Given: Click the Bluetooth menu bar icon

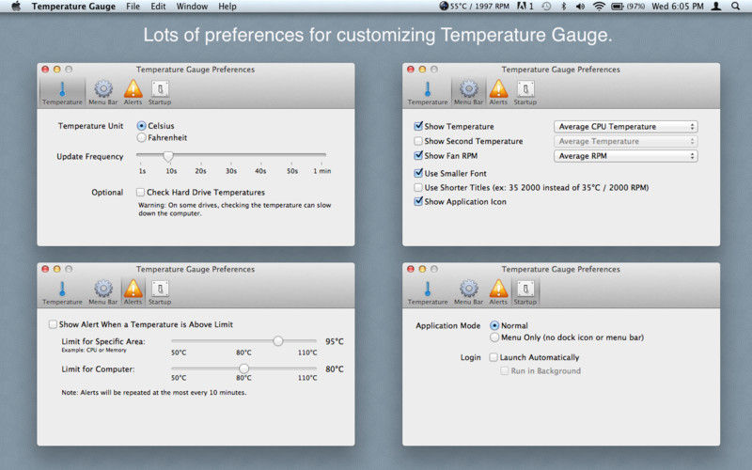Looking at the screenshot, I should tap(564, 7).
